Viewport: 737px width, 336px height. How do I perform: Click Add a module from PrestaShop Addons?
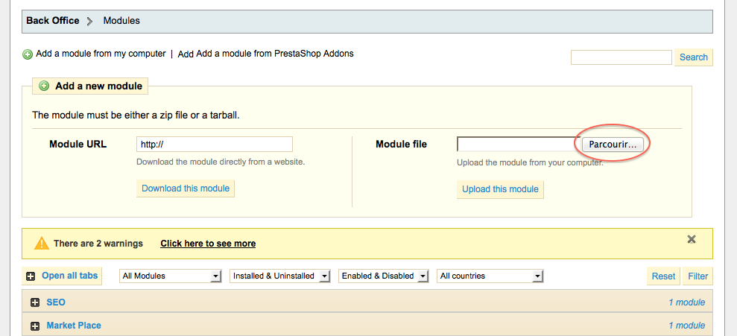(275, 54)
